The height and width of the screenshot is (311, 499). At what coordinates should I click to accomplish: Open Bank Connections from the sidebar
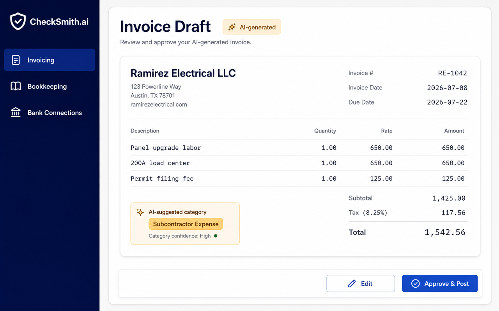(50, 113)
